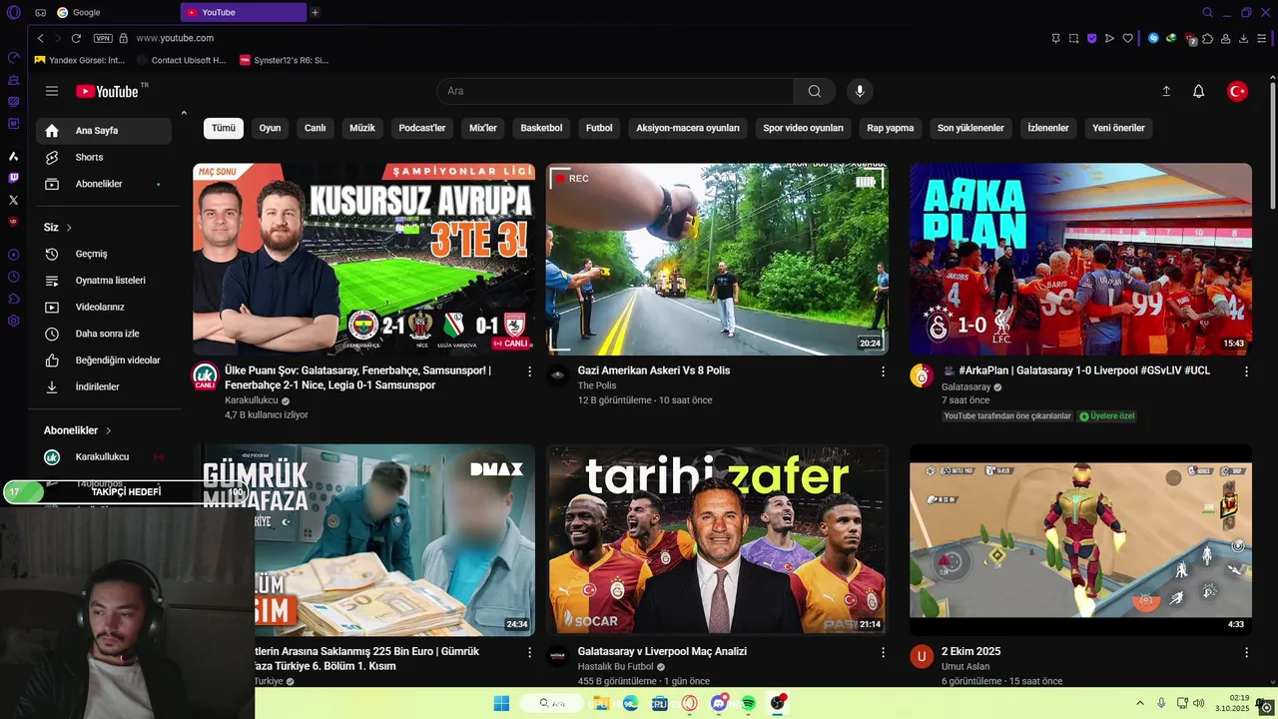This screenshot has width=1278, height=719.
Task: Open Beğendiğim videolar in sidebar
Action: coord(104,359)
